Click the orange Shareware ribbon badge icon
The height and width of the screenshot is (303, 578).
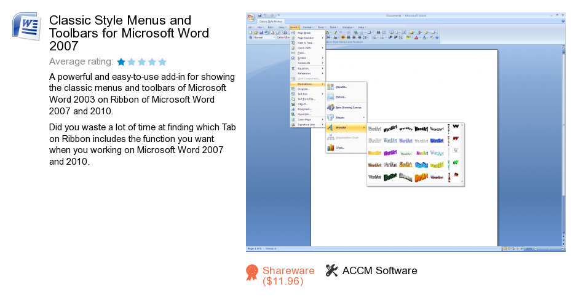pos(252,273)
